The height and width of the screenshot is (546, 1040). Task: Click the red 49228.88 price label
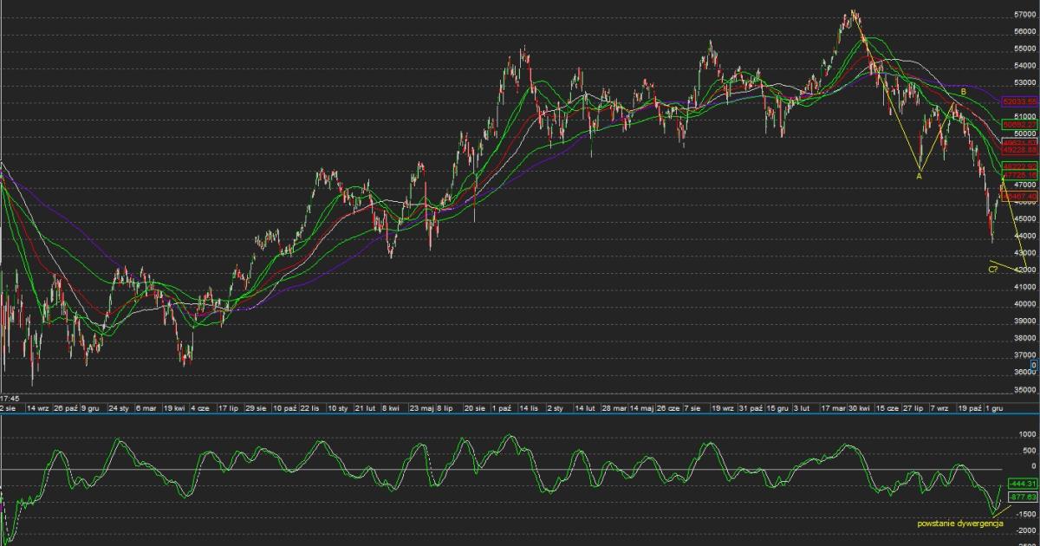(1019, 150)
